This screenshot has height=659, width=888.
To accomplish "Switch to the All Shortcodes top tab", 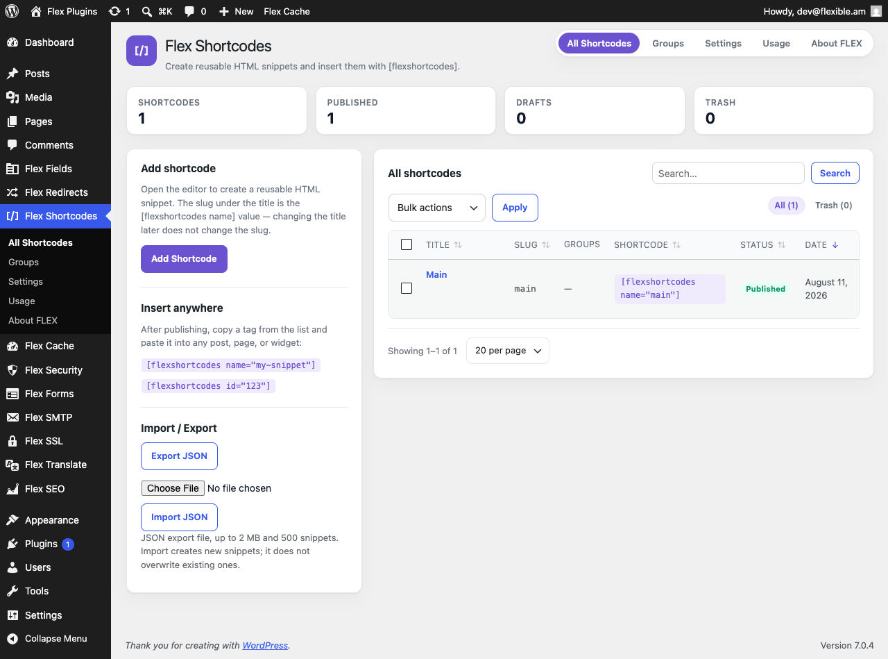I will pos(599,43).
